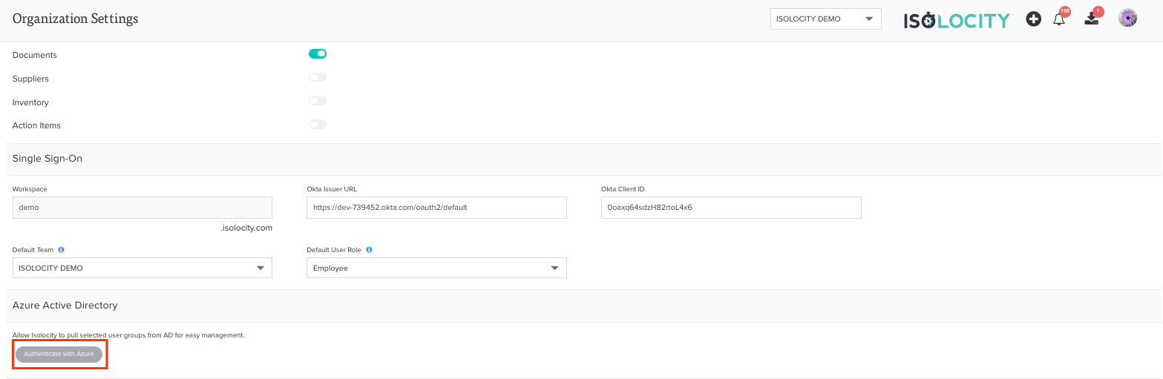Click the Workspace input field
This screenshot has height=379, width=1163.
coord(142,208)
